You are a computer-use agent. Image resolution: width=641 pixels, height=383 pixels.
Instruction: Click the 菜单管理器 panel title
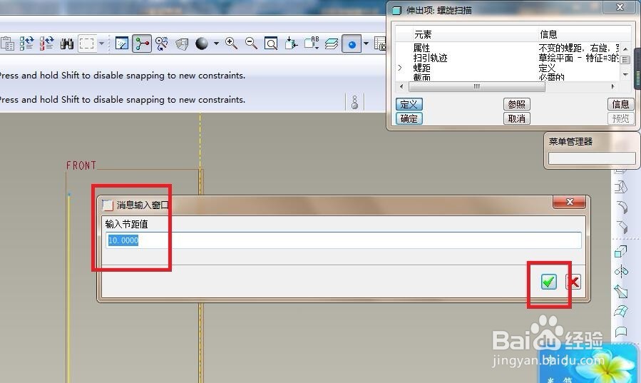point(570,141)
